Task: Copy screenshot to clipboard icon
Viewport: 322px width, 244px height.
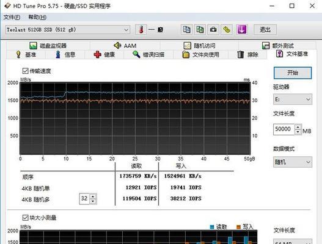Action: 200,30
